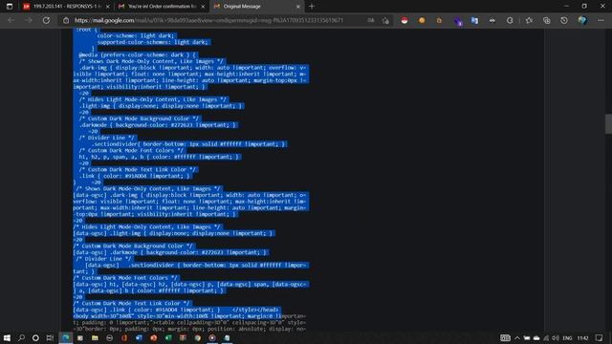Click the 'supported-color-schemes: light dark;' line
Viewport: 612px width, 344px height.
[x=153, y=42]
